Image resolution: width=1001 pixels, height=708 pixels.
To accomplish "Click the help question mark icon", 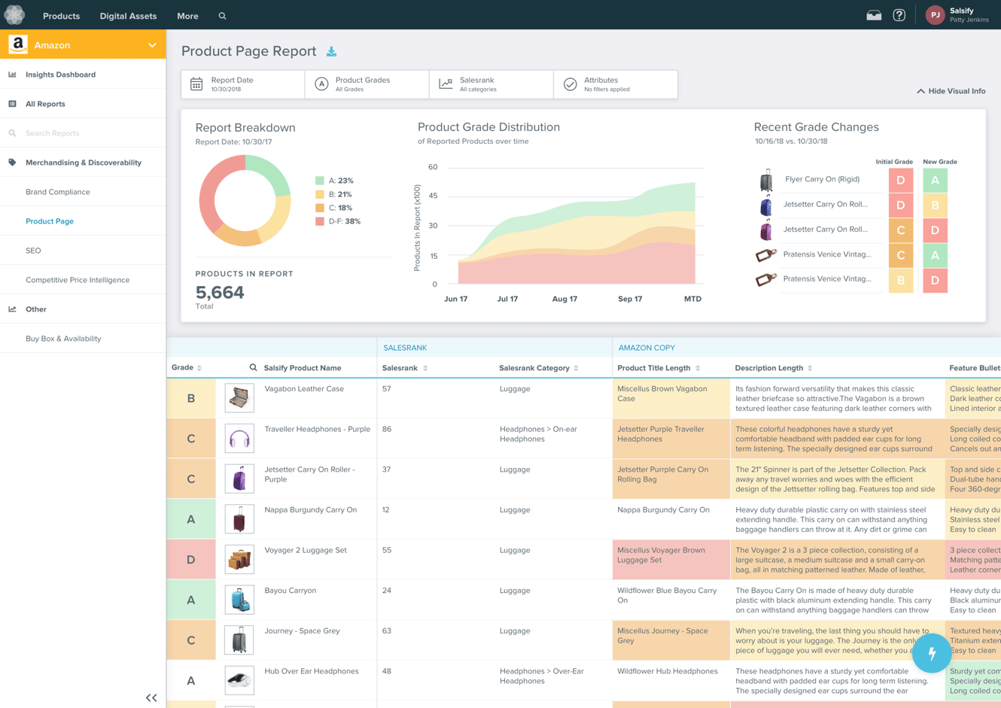I will point(899,15).
